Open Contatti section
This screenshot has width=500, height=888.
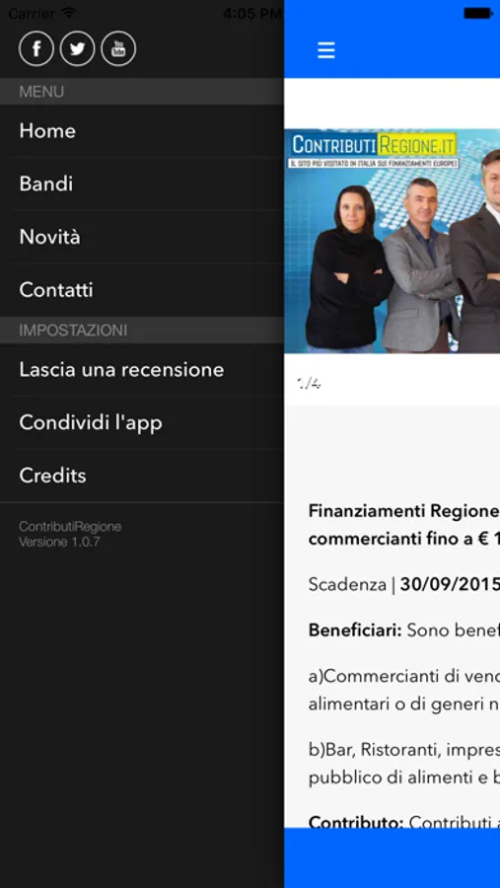point(142,290)
